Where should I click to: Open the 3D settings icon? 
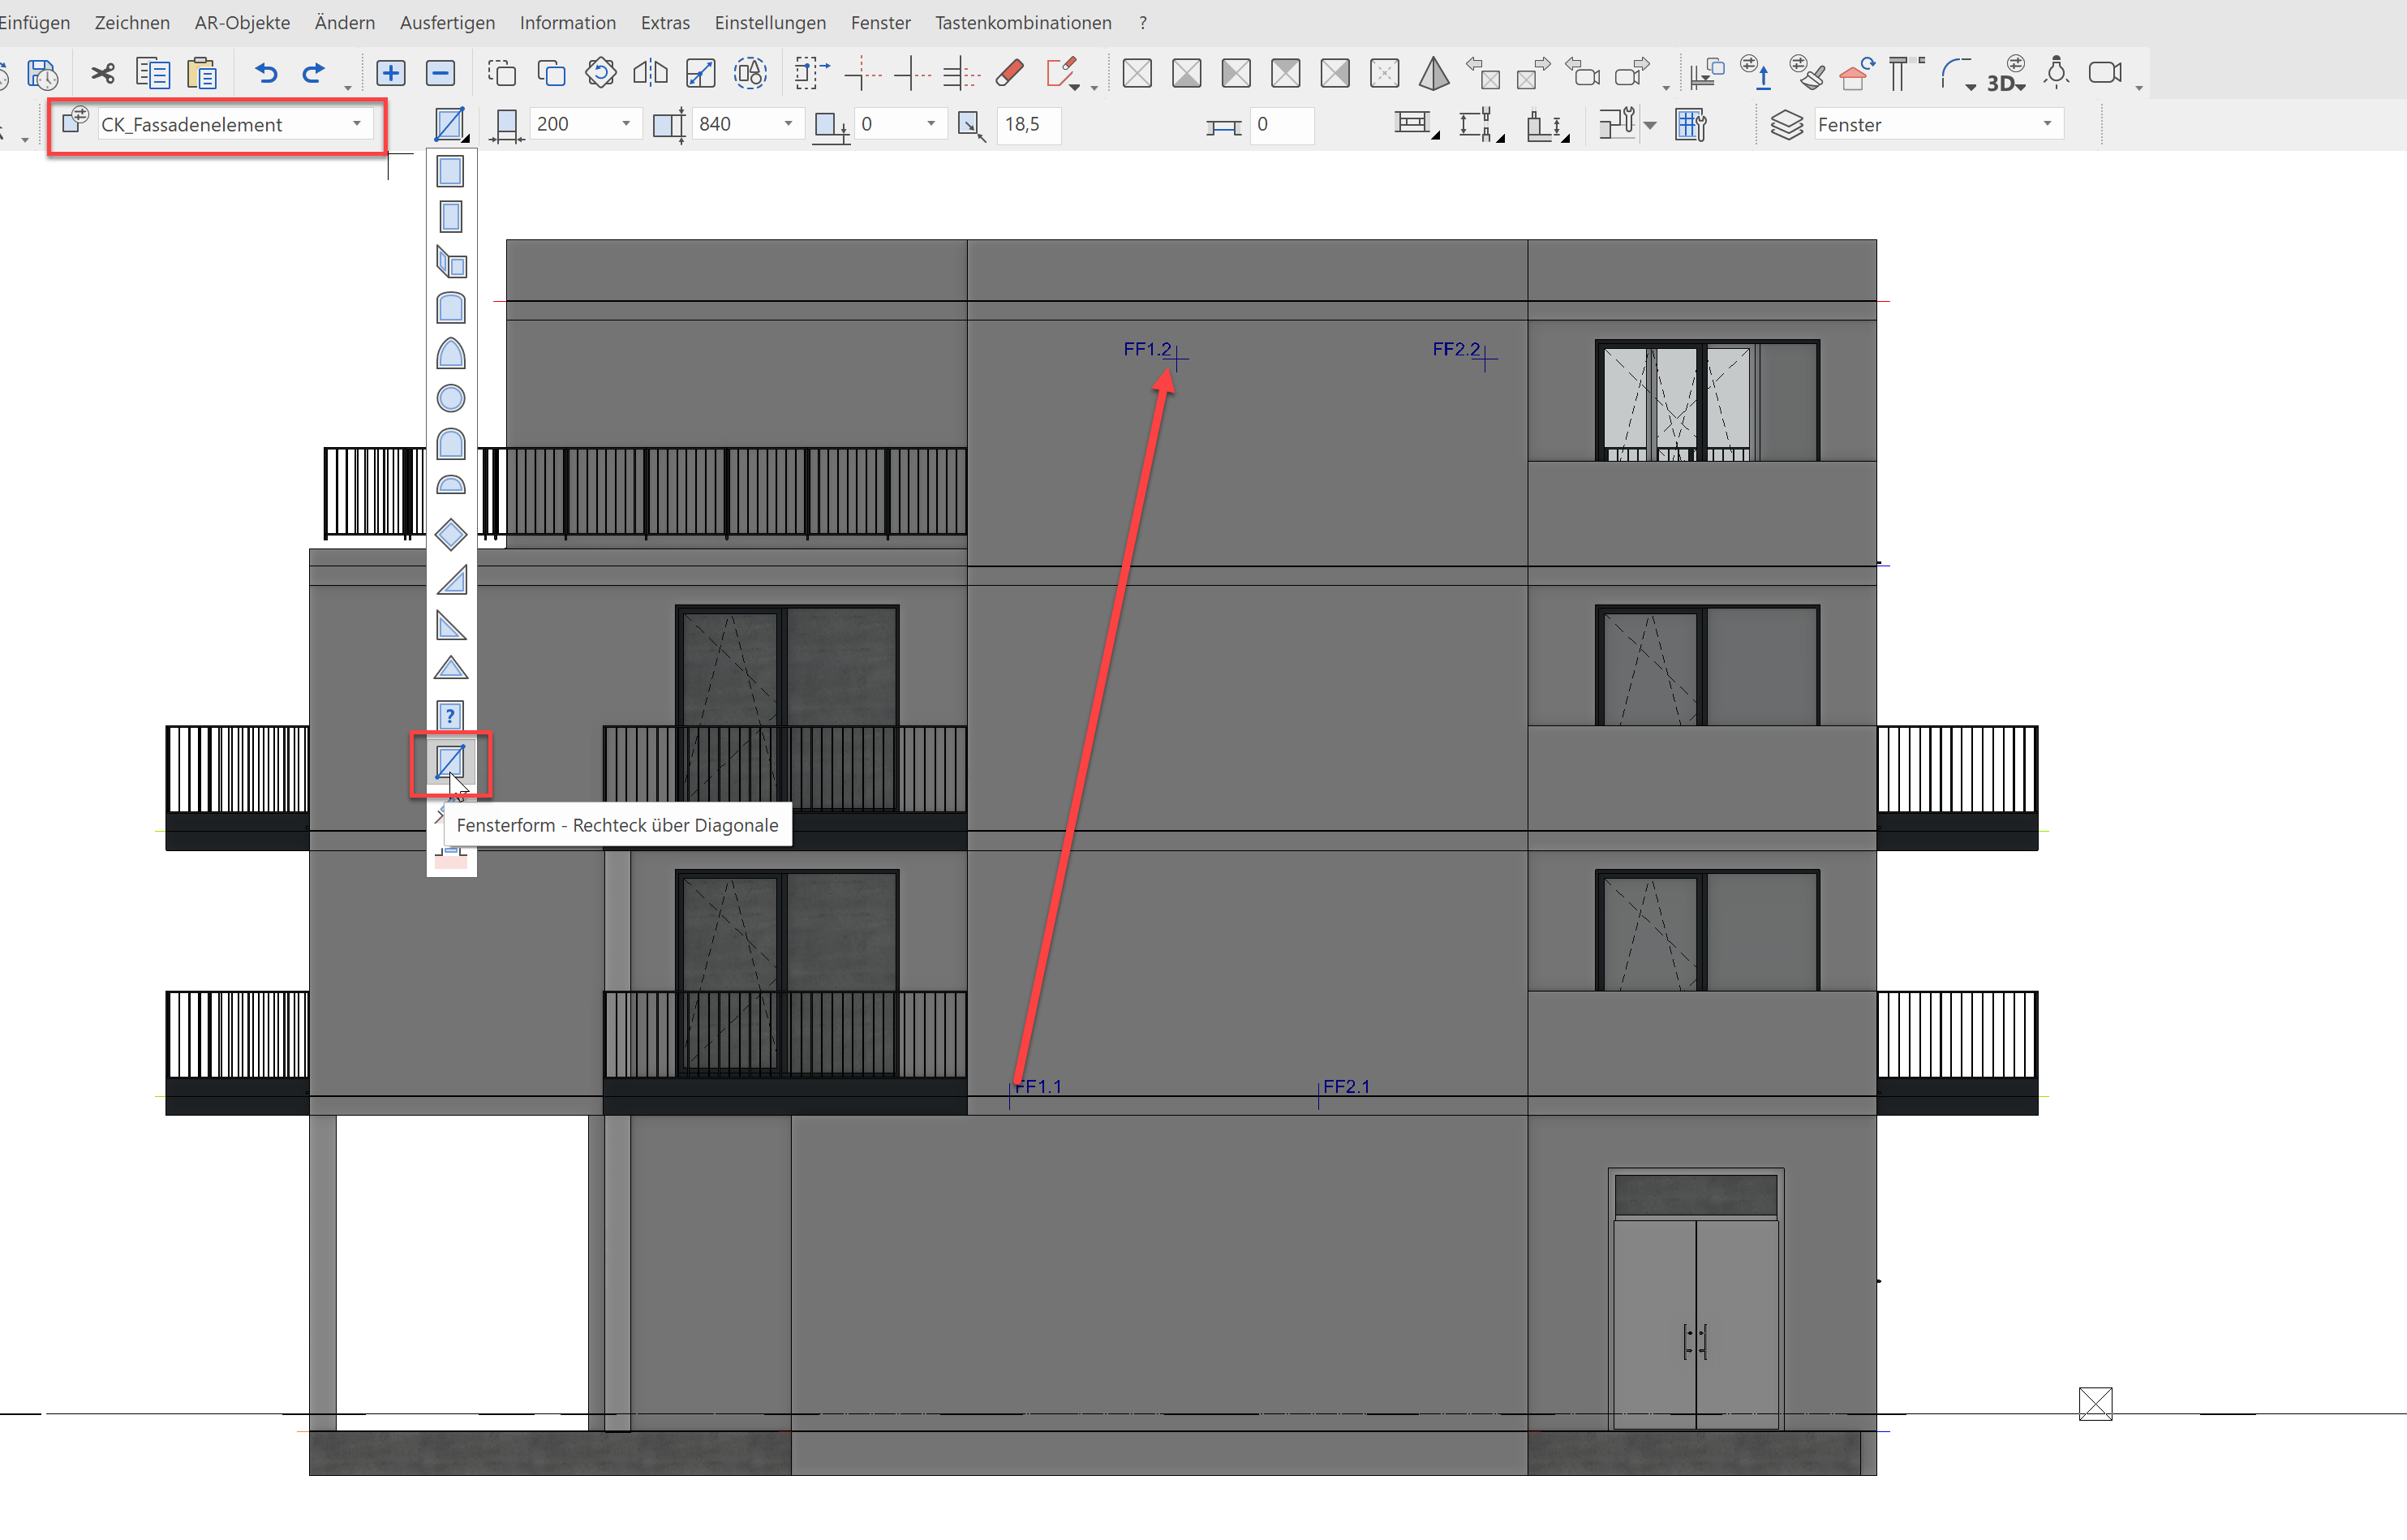(x=2006, y=74)
